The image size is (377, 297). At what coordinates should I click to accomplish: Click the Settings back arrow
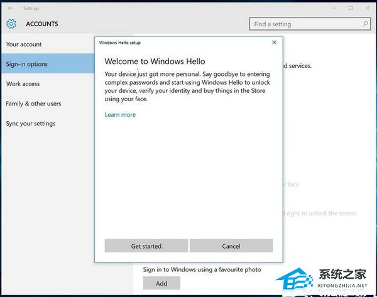(x=10, y=8)
